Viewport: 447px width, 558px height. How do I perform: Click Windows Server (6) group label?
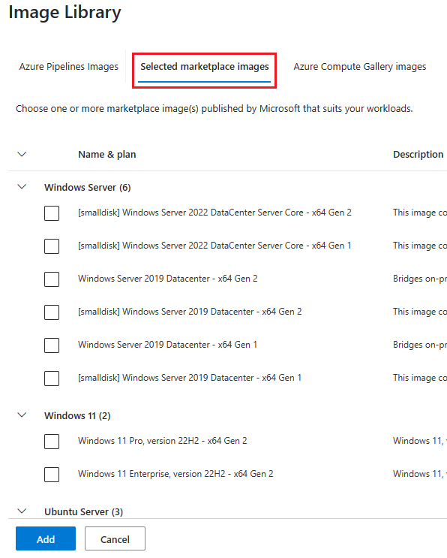pos(88,187)
